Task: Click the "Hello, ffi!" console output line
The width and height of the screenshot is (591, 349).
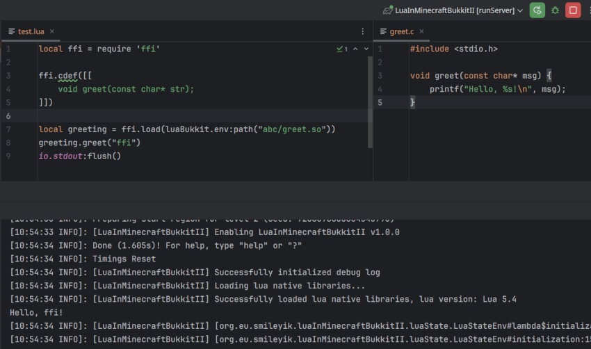Action: 36,312
